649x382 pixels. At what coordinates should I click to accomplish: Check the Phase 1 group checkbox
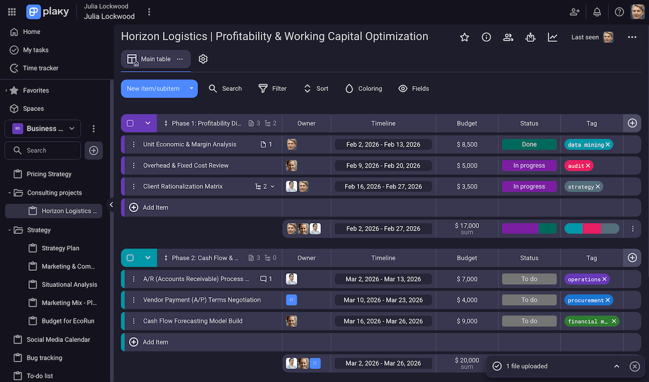(x=130, y=123)
